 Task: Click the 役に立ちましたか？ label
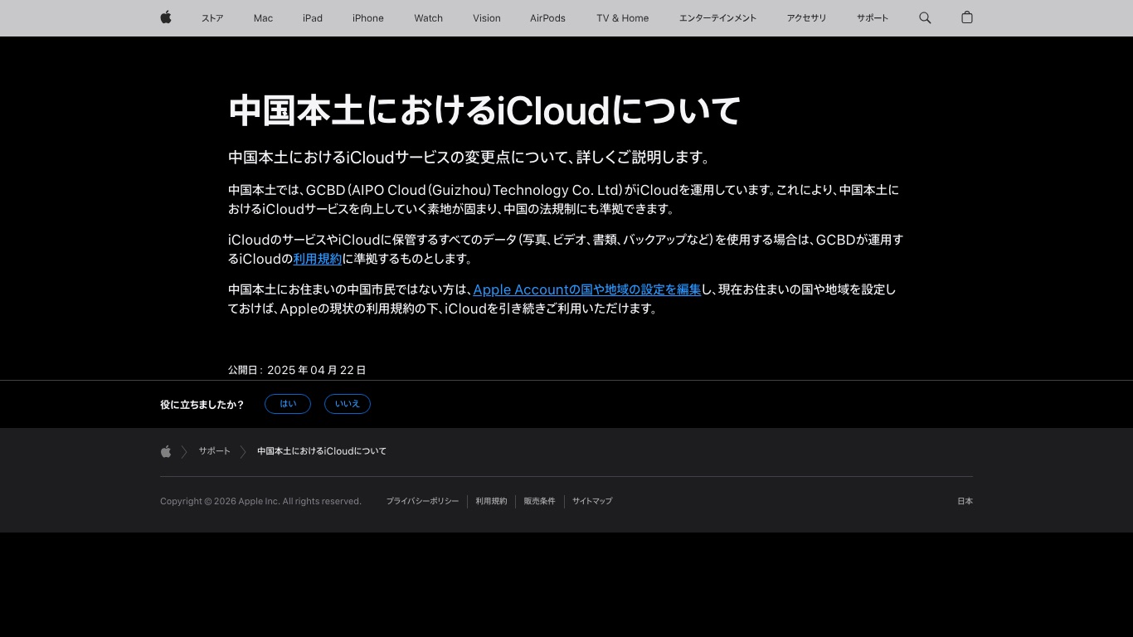pyautogui.click(x=202, y=405)
